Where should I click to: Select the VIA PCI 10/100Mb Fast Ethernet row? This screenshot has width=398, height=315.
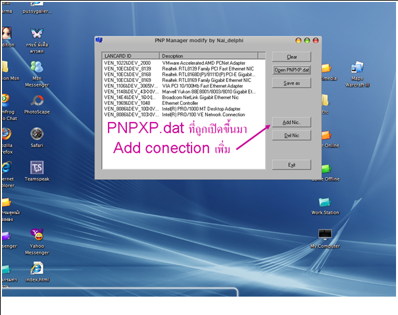point(184,86)
